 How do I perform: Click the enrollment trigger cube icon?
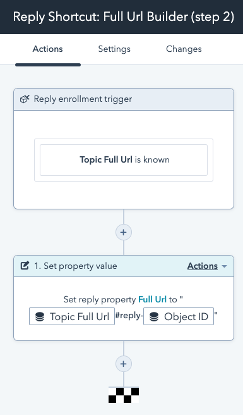click(25, 99)
